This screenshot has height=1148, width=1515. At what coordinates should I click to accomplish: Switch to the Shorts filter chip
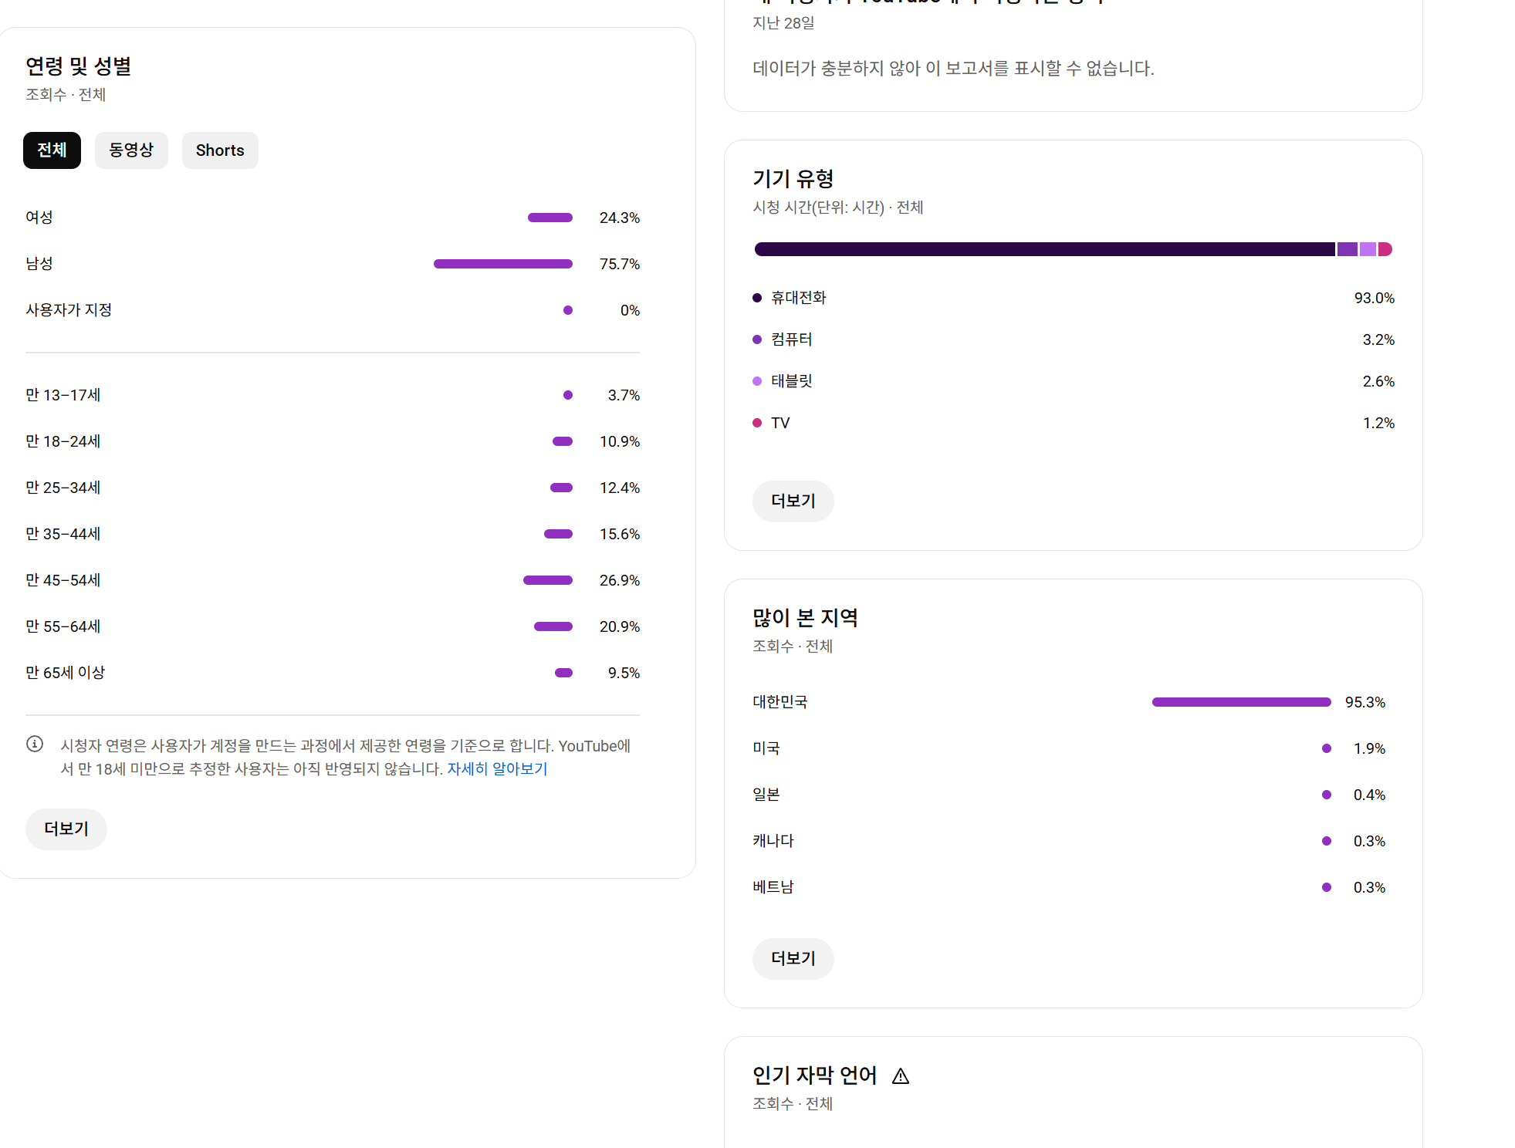(x=220, y=150)
